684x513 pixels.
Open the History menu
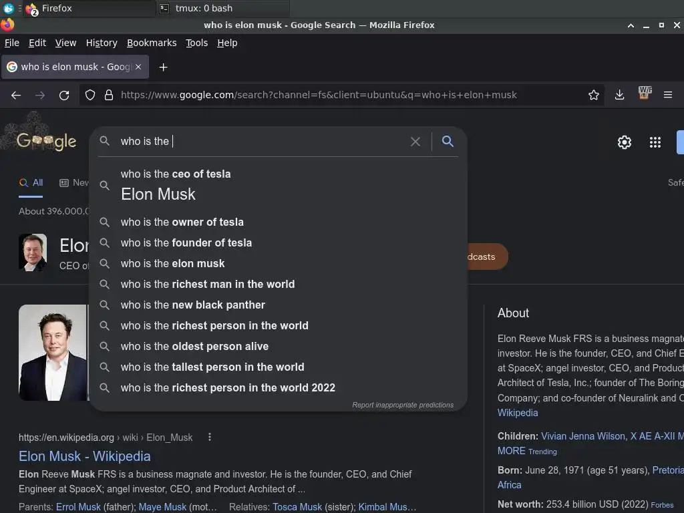tap(102, 43)
